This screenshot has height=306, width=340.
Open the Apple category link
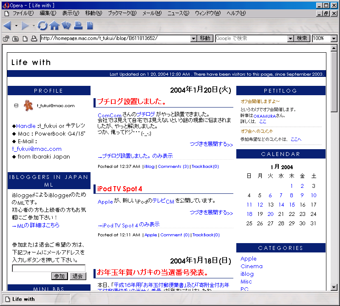pos(249,259)
